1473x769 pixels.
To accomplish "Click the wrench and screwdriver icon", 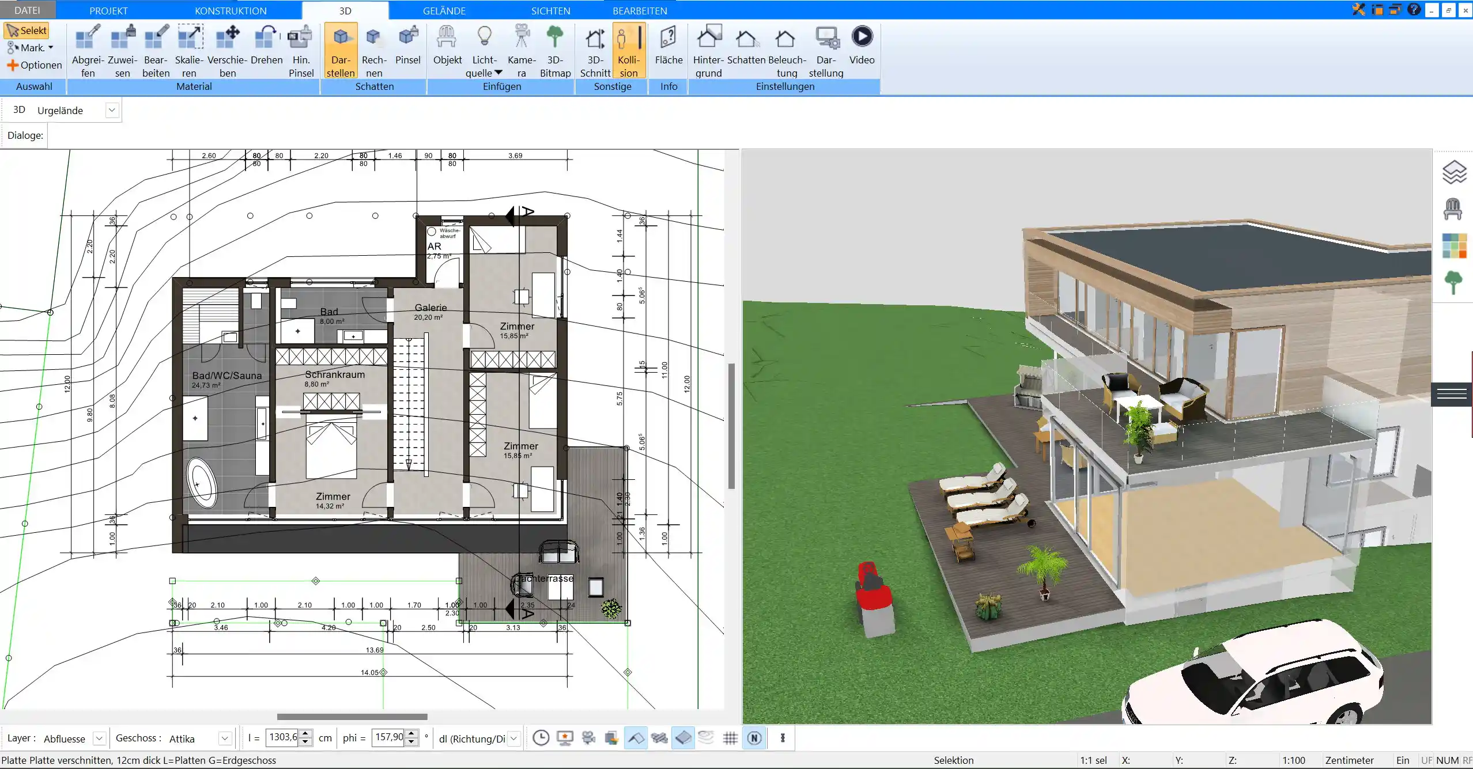I will coord(1358,9).
